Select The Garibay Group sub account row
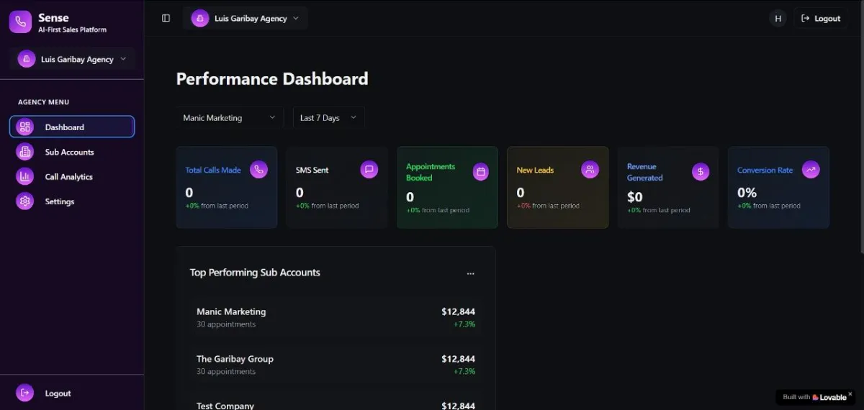 coord(336,365)
